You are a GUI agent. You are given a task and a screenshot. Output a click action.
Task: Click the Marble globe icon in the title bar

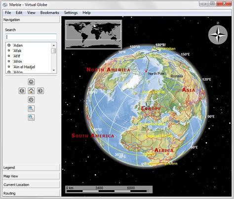click(5, 4)
